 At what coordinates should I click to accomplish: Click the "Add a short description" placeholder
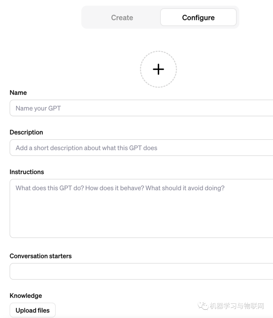pyautogui.click(x=86, y=148)
